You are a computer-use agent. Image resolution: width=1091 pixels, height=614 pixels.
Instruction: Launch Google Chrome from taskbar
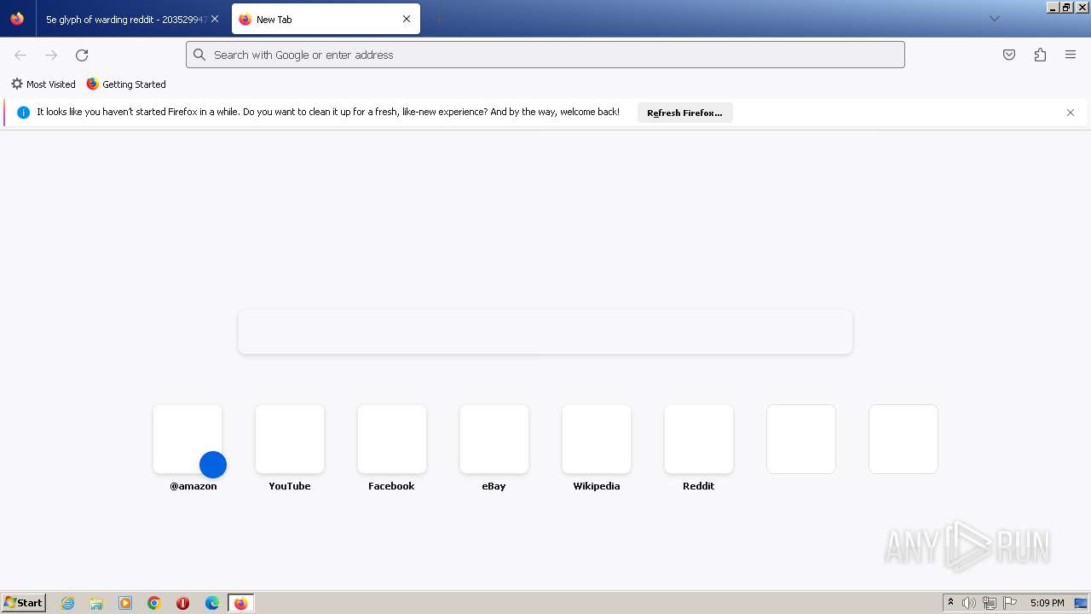(154, 603)
